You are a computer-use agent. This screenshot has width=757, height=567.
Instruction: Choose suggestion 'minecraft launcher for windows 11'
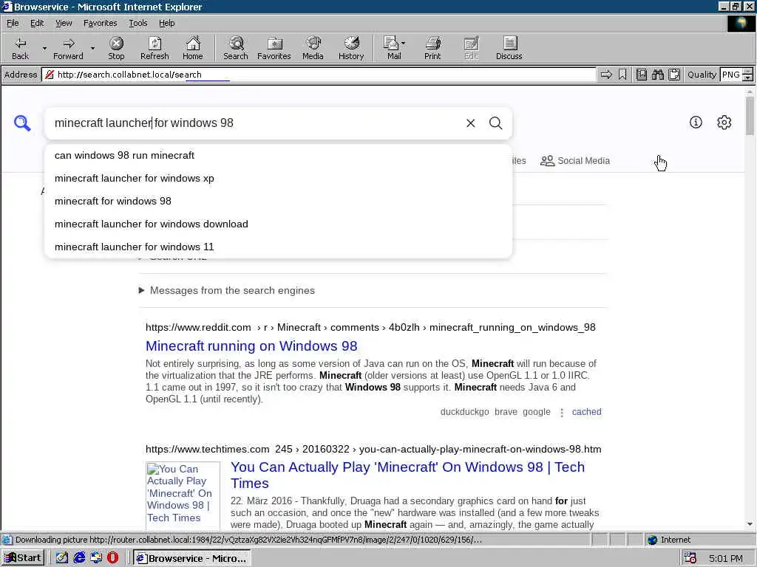pos(278,247)
